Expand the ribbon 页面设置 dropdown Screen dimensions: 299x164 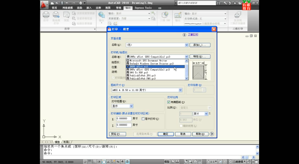point(149,18)
